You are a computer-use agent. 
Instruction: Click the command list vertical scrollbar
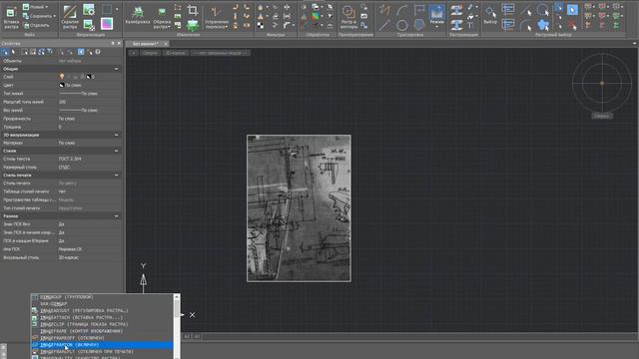click(x=177, y=326)
